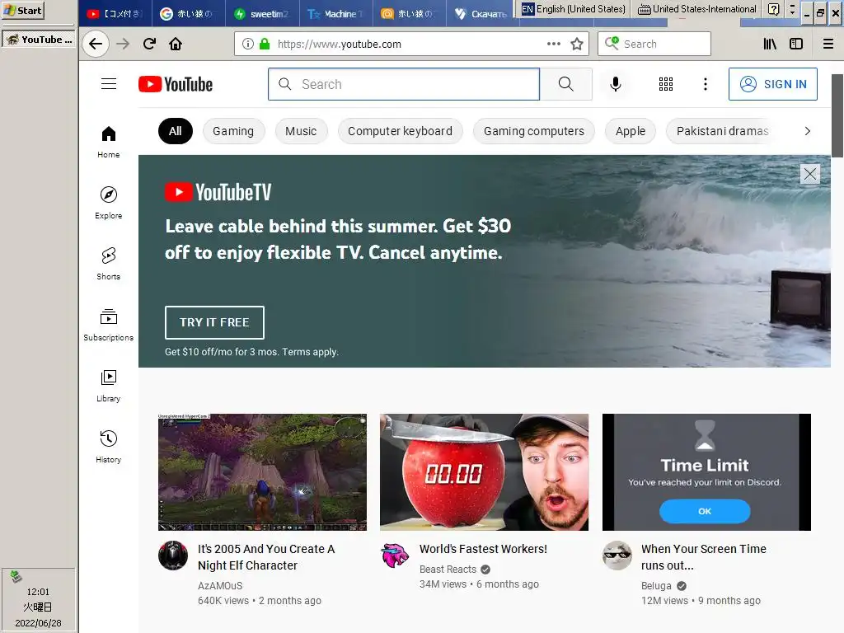Click the green padlock security icon

click(x=265, y=44)
